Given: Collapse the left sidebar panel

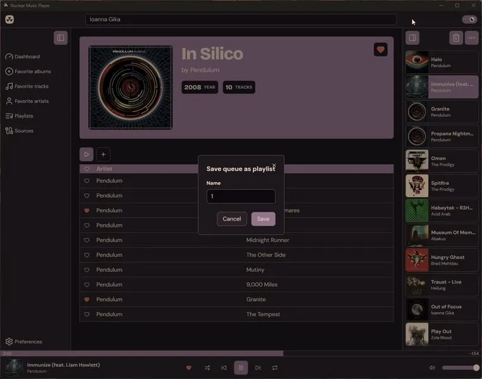Looking at the screenshot, I should click(x=61, y=38).
